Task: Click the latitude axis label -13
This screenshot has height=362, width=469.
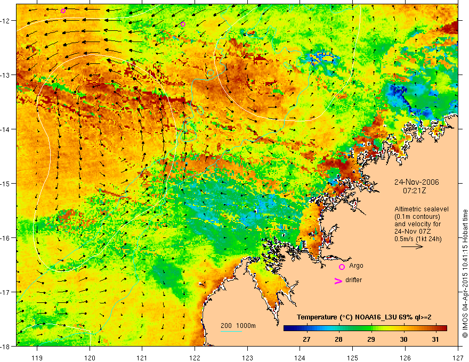Action: pyautogui.click(x=5, y=75)
